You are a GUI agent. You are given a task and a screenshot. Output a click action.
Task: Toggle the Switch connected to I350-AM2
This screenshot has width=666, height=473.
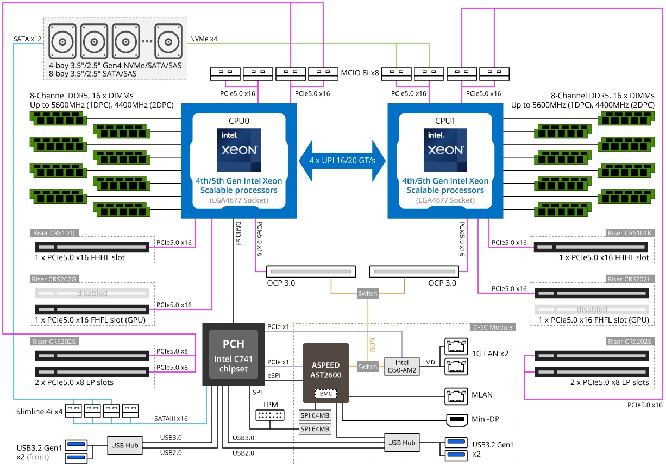[x=367, y=367]
